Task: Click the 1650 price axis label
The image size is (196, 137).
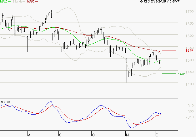Action: coord(189,24)
